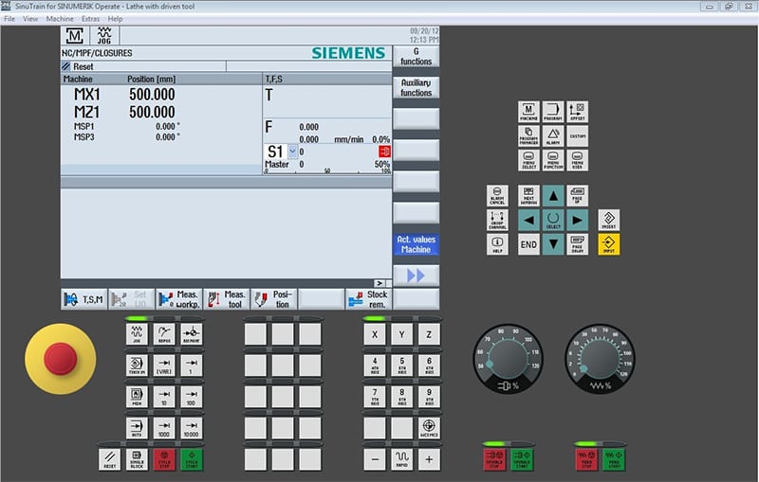The width and height of the screenshot is (759, 482).
Task: Open the S1 spindle selection dropdown
Action: (x=293, y=152)
